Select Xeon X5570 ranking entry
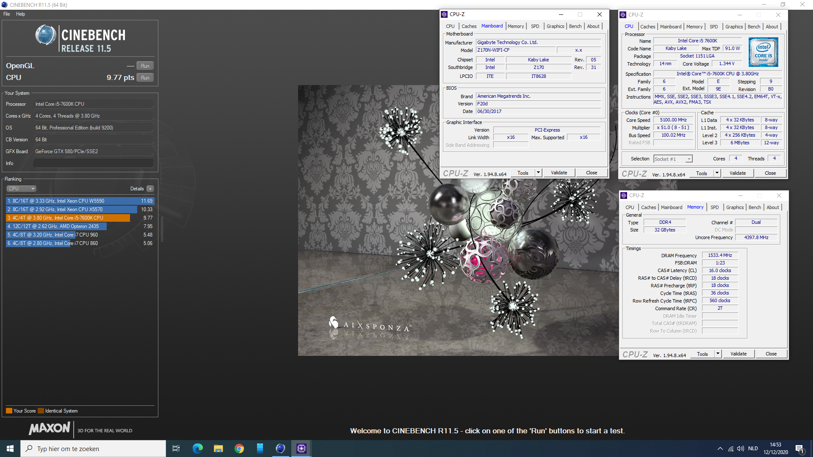Image resolution: width=813 pixels, height=457 pixels. 80,209
